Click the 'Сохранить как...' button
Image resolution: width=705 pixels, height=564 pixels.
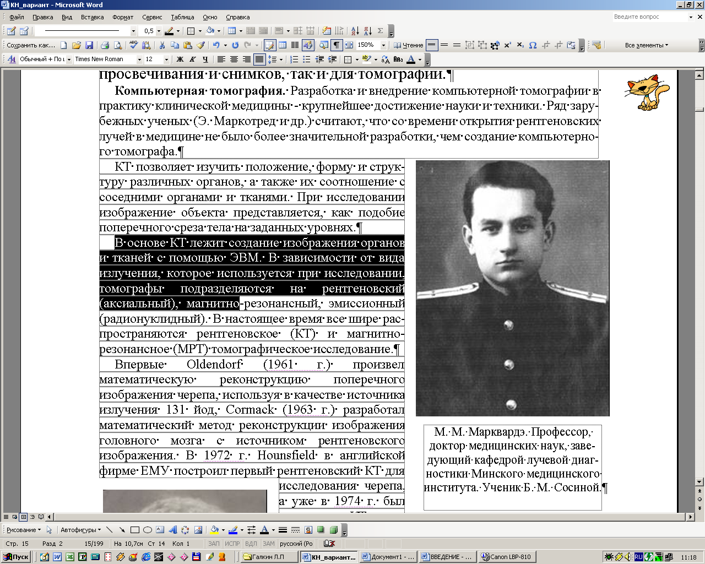point(31,45)
